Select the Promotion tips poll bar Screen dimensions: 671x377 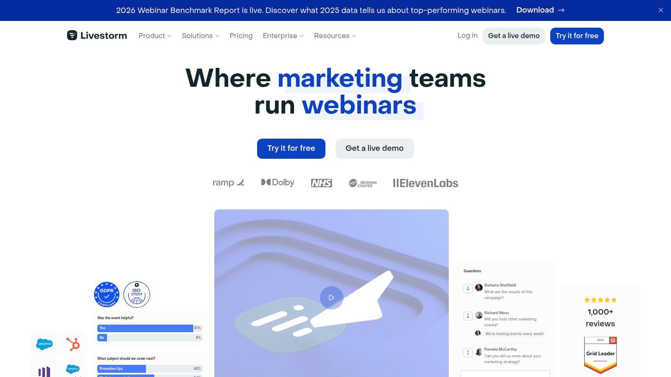150,369
